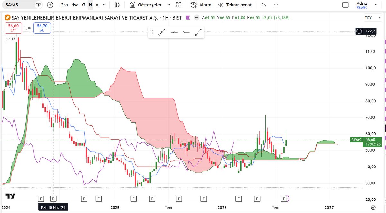Switch to the G daily interval
386x213 pixels.
coord(84,5)
